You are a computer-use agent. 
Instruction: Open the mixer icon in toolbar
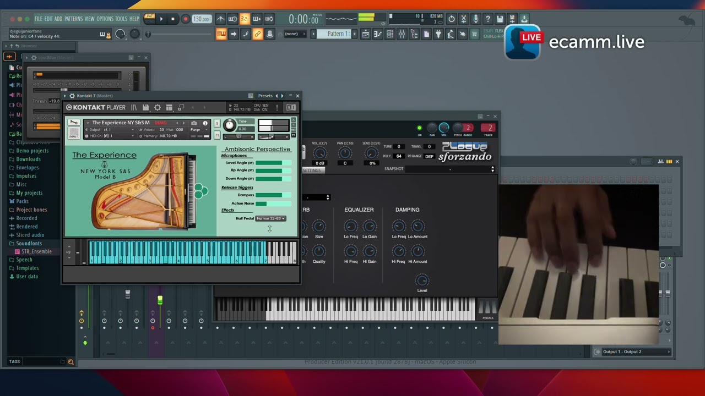click(x=402, y=34)
